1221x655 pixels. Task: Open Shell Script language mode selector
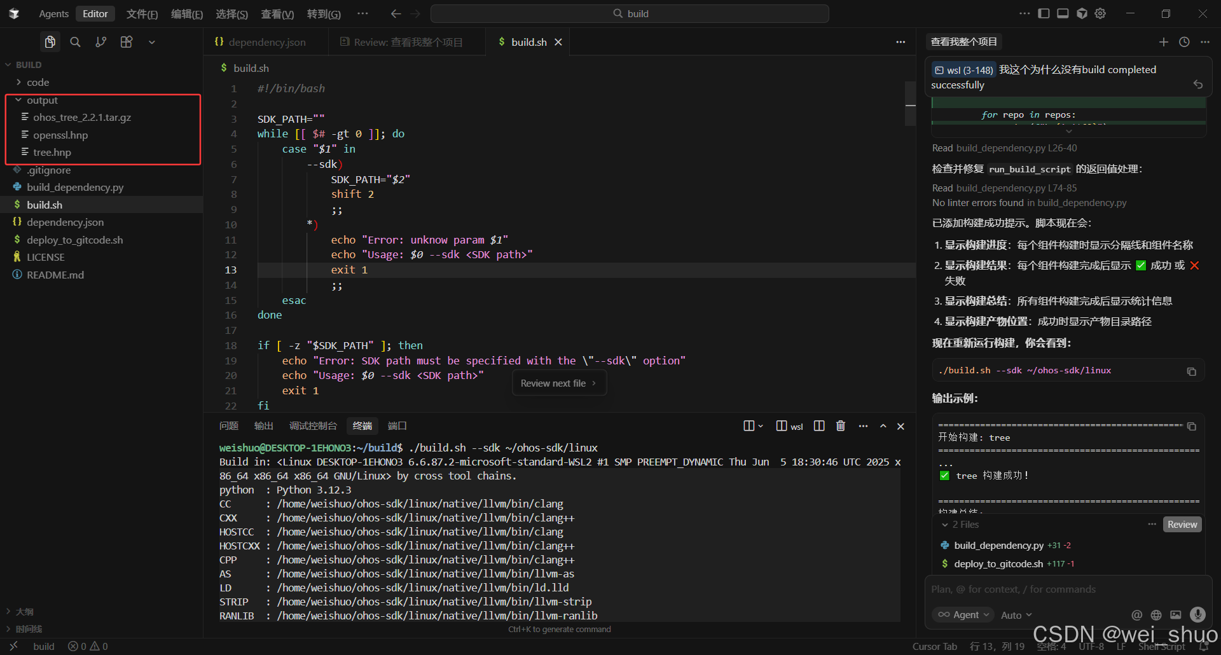click(1161, 647)
